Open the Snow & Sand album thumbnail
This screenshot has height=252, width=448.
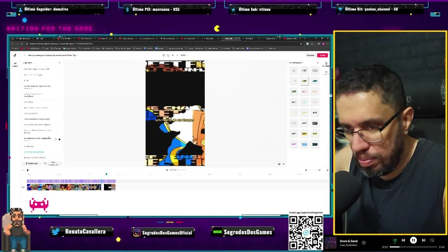(331, 243)
